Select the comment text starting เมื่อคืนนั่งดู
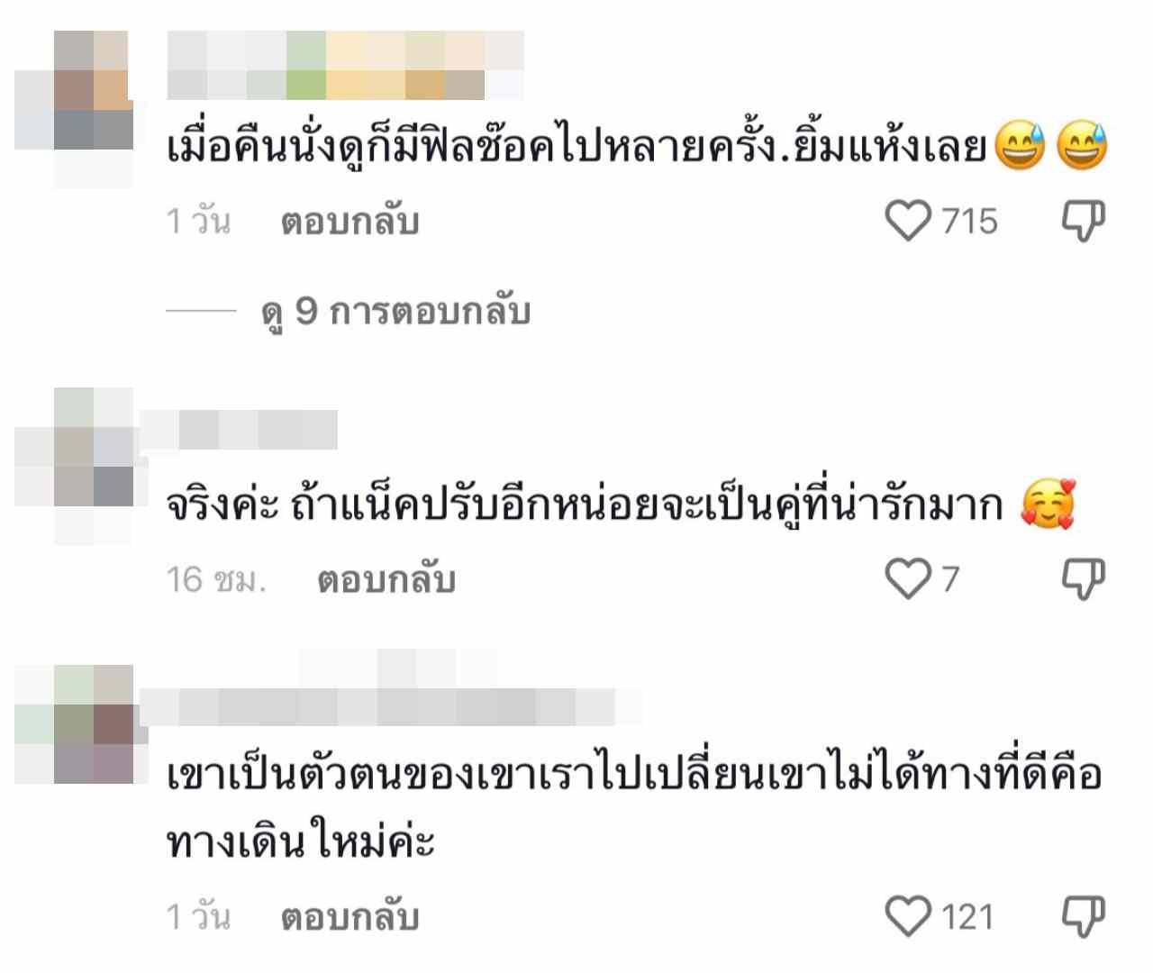 638,147
